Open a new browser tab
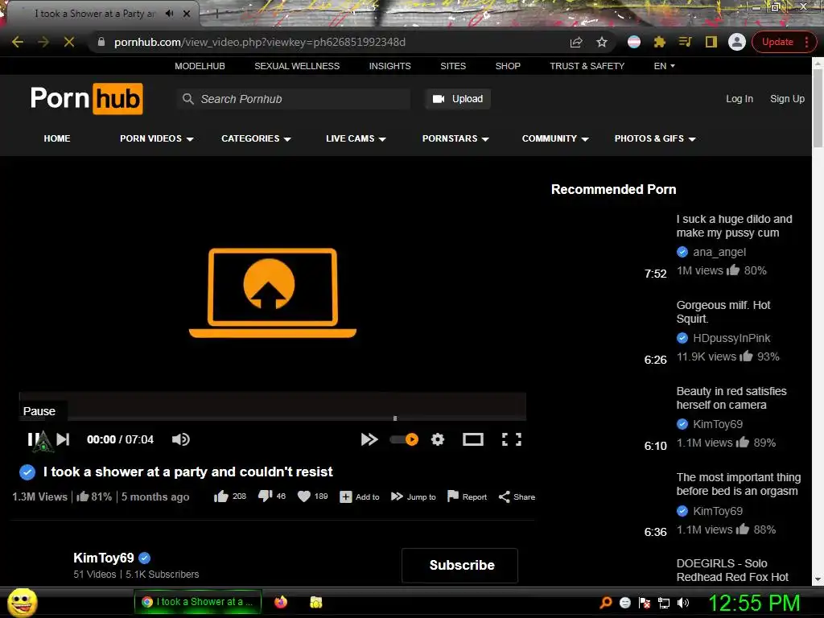824x618 pixels. coord(216,14)
